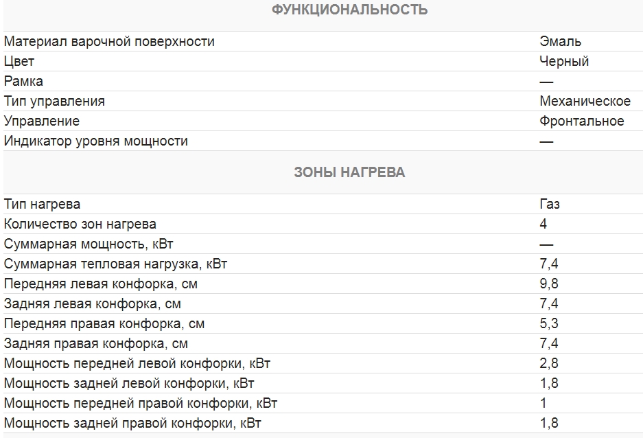Click the Газ value
The image size is (643, 438).
point(549,205)
